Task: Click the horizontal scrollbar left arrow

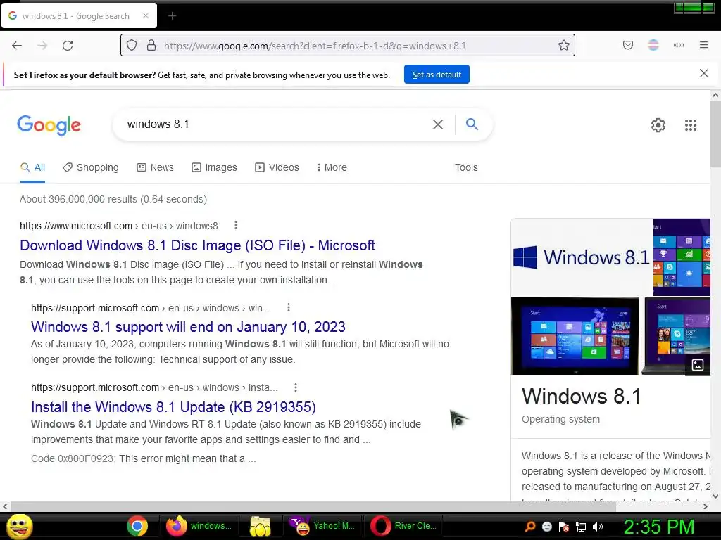Action: (5, 506)
